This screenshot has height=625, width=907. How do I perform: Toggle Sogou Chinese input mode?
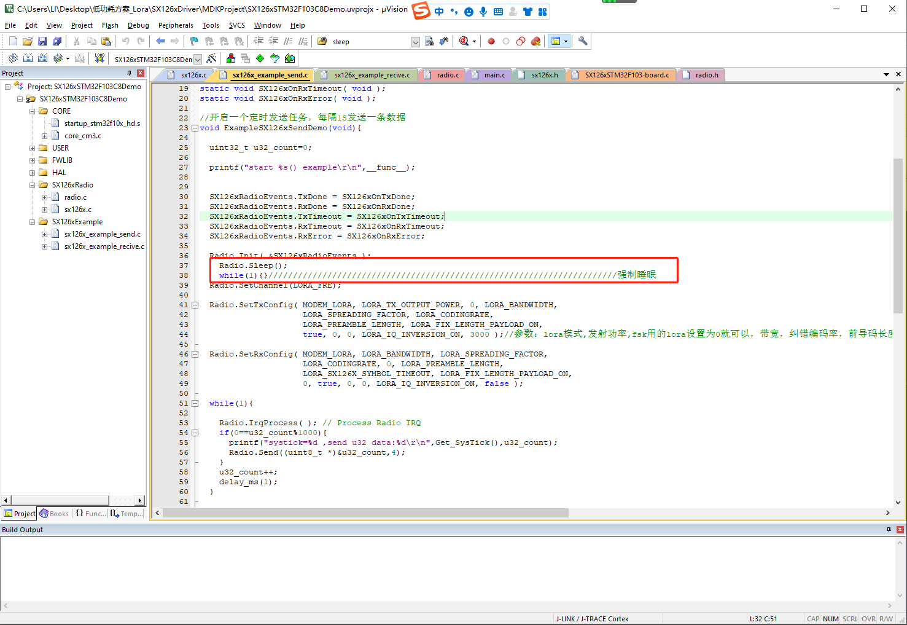pyautogui.click(x=439, y=11)
